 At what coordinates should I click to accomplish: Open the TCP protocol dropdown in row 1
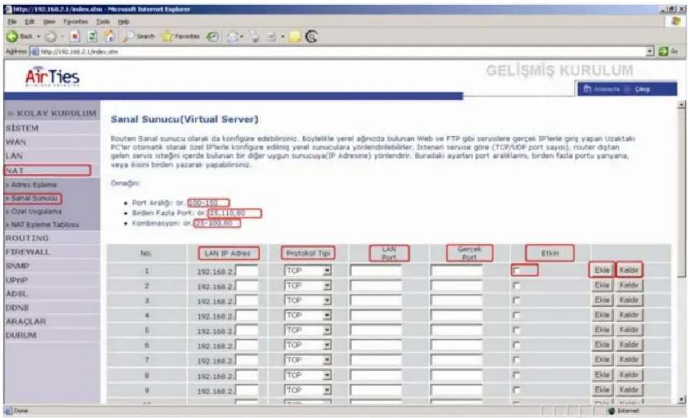tap(307, 271)
